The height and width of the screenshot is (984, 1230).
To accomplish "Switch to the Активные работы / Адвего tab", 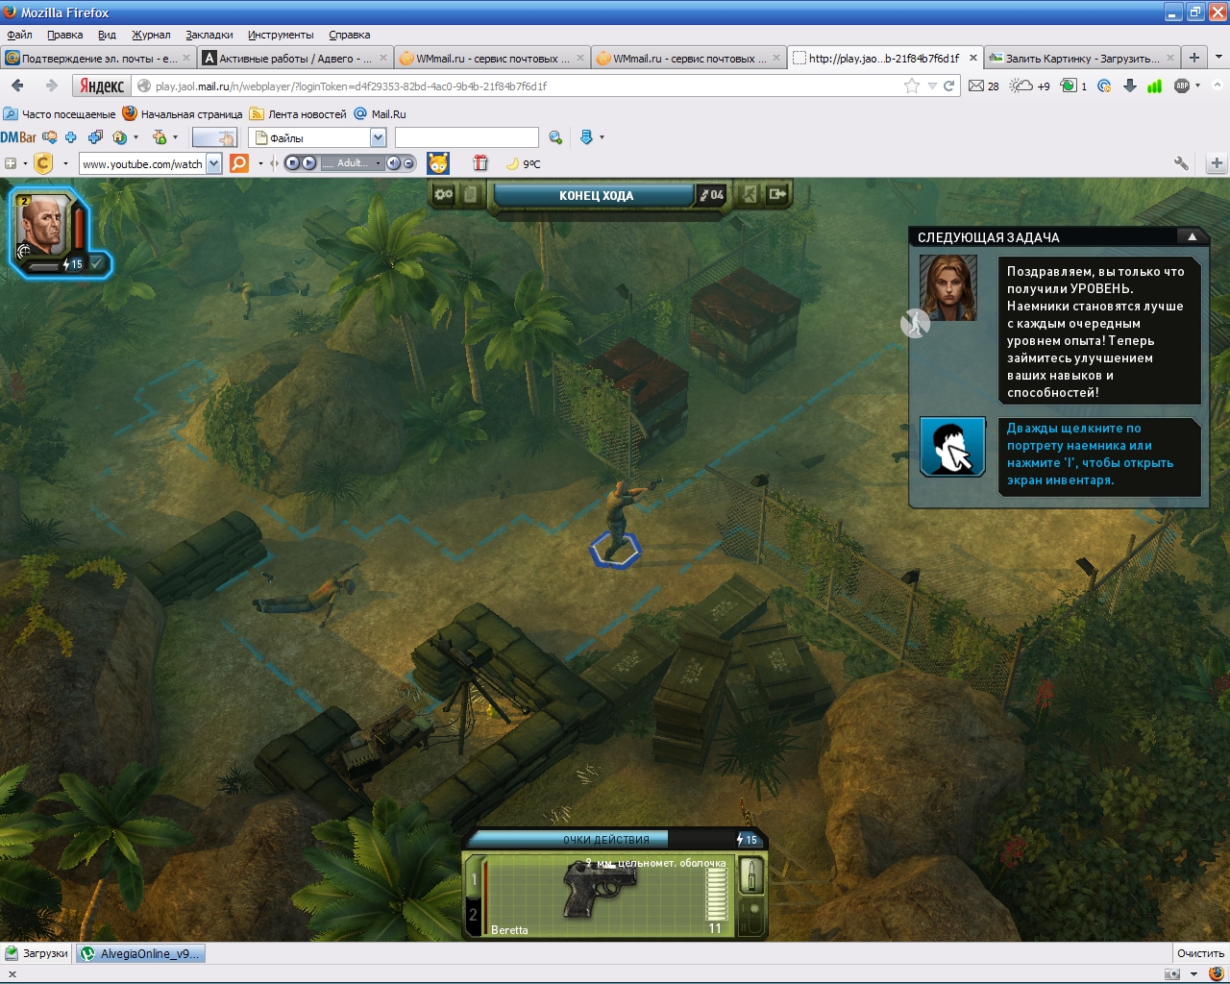I will click(295, 58).
